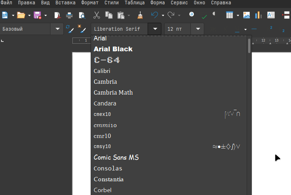Insert a chart with bar chart icon

[x=258, y=15]
